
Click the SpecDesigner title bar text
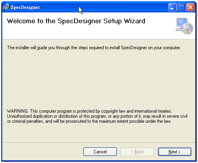point(25,7)
